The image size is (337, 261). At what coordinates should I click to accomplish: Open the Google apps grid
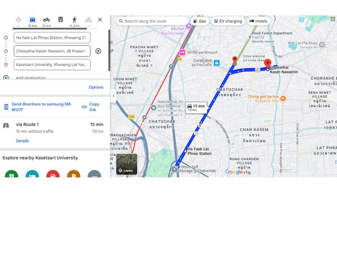pyautogui.click(x=333, y=19)
